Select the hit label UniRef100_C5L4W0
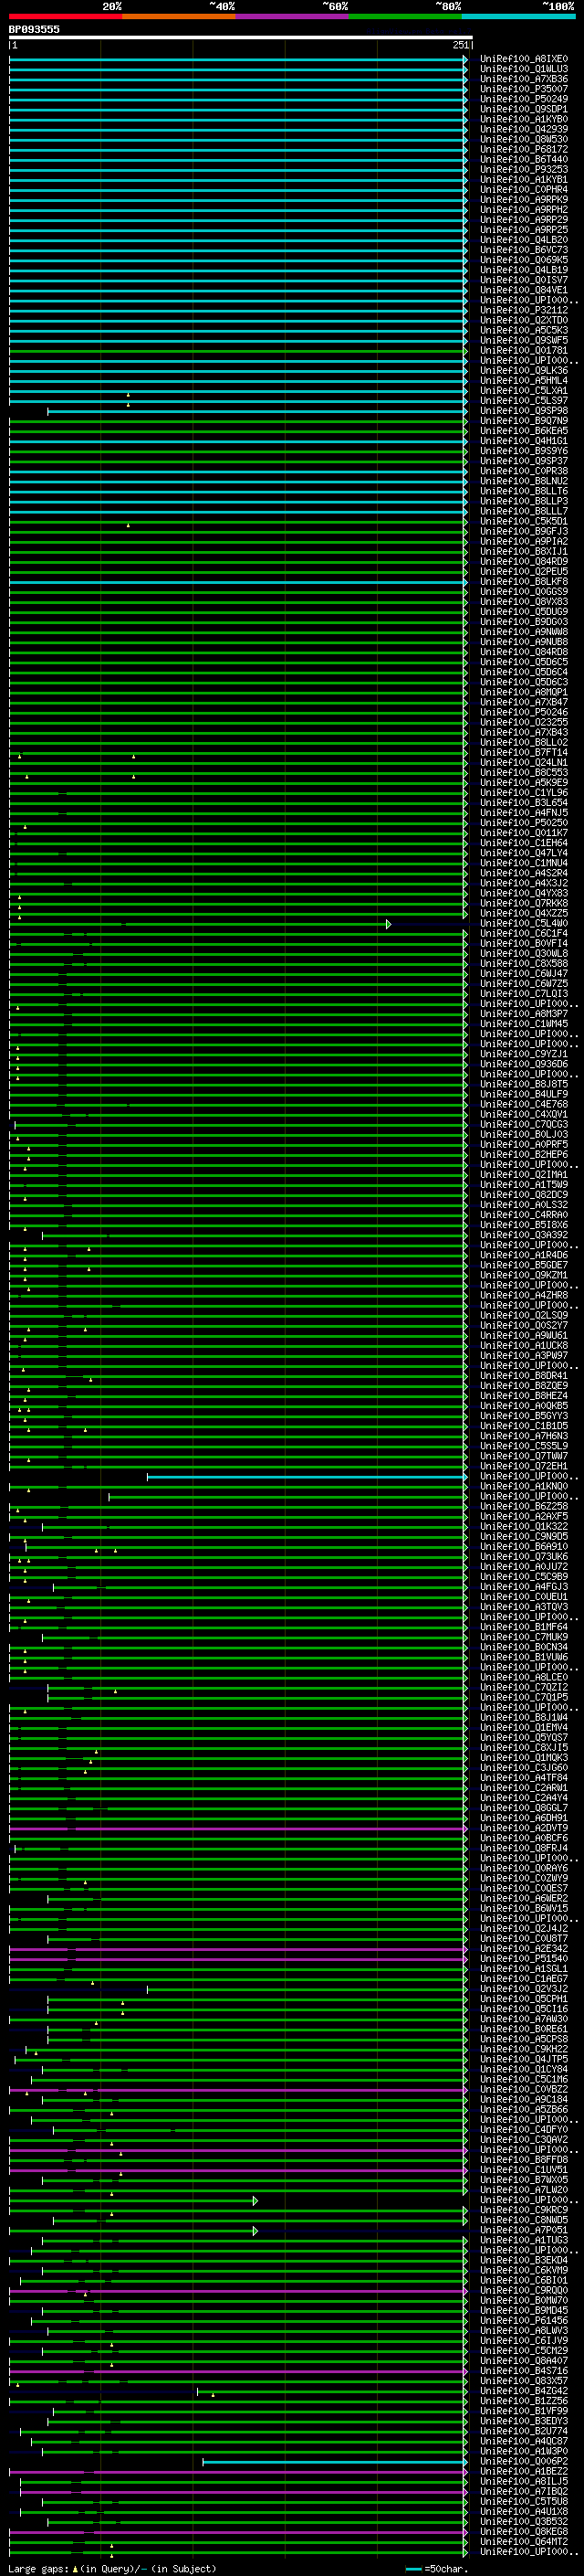 (524, 923)
